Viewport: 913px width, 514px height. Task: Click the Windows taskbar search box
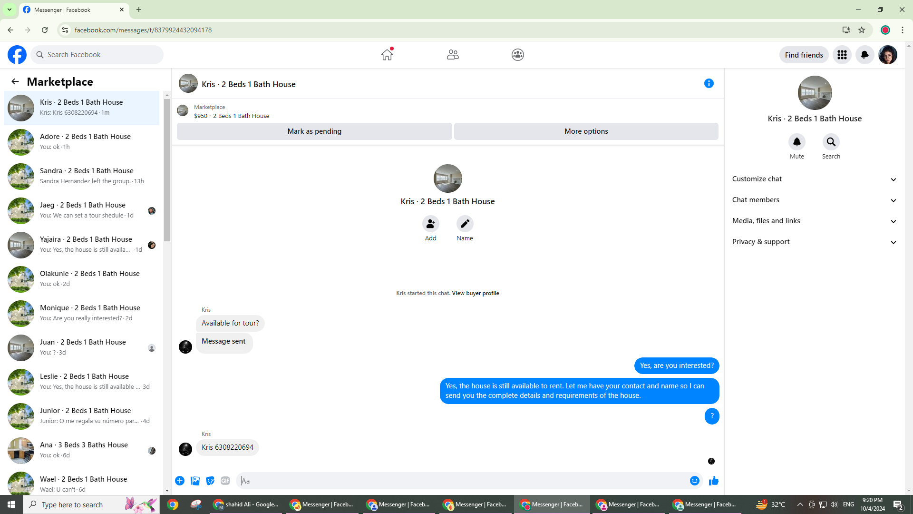[x=91, y=504]
